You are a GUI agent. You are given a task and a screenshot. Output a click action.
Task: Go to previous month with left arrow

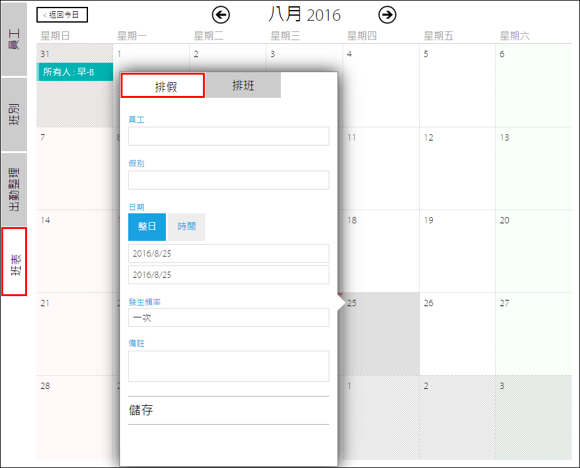tap(221, 15)
